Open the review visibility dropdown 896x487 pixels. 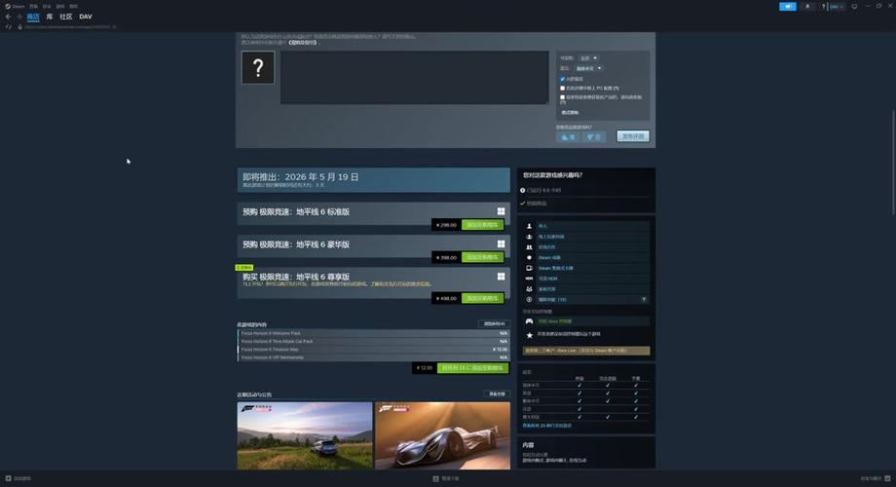[588, 58]
